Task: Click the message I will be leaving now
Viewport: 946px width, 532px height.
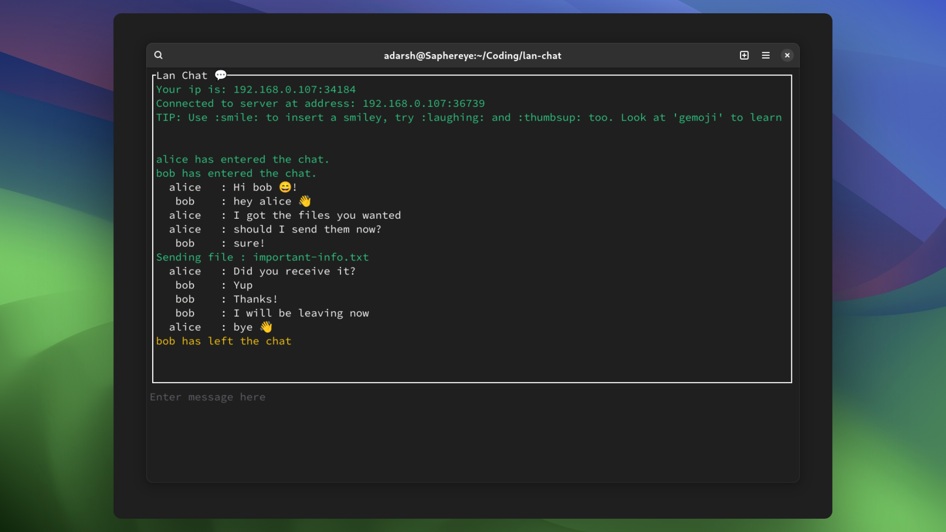Action: 301,313
